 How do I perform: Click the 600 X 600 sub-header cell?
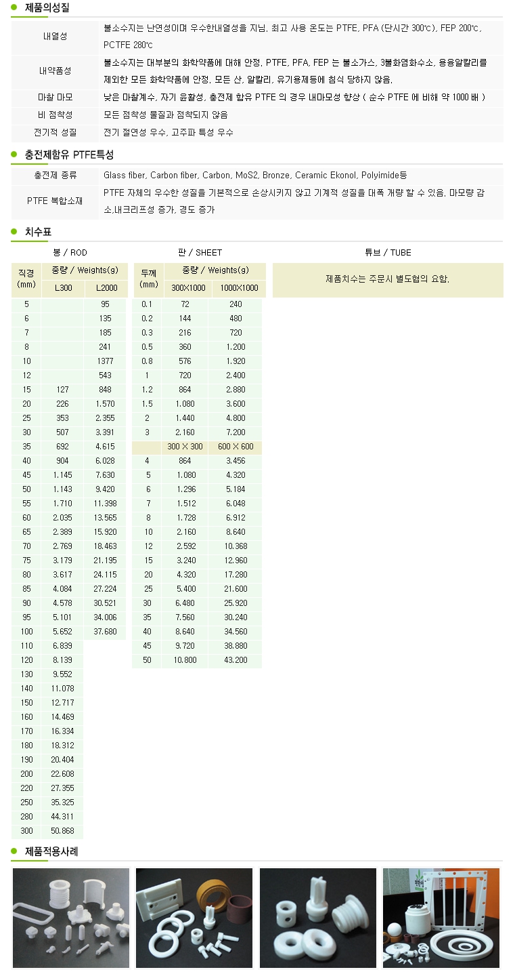point(236,447)
